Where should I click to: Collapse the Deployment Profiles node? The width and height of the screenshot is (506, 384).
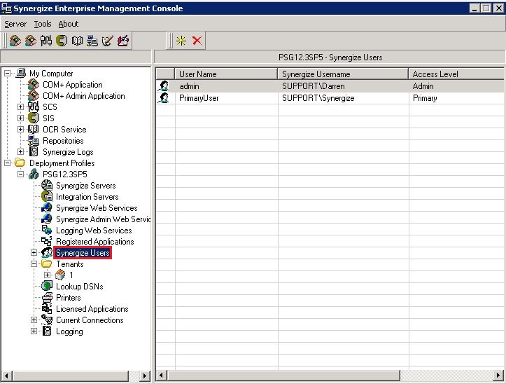7,163
